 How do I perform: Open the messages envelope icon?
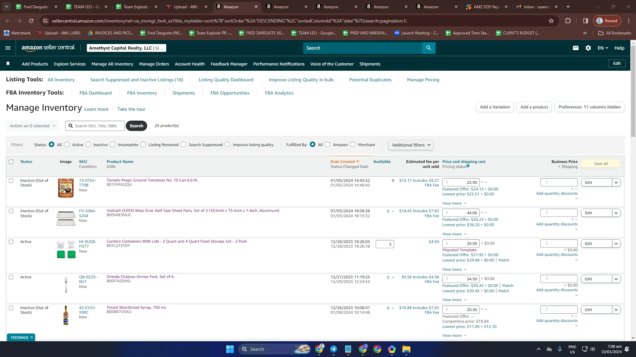point(576,48)
